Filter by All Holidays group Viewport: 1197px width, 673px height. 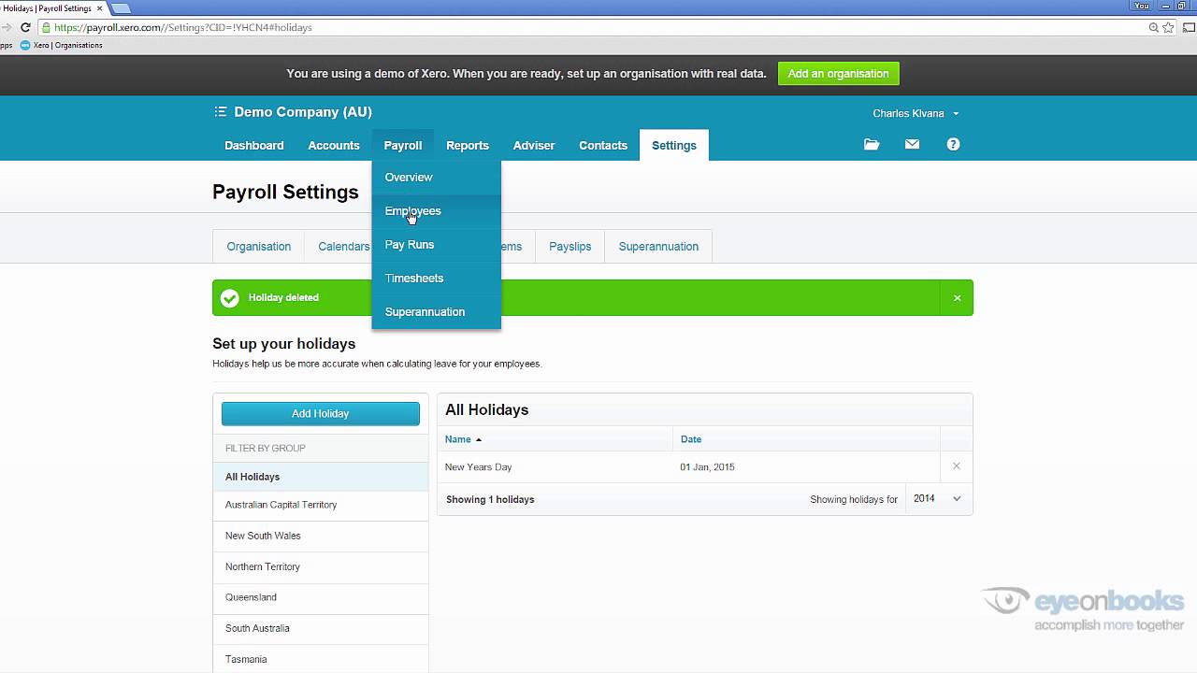pyautogui.click(x=321, y=477)
